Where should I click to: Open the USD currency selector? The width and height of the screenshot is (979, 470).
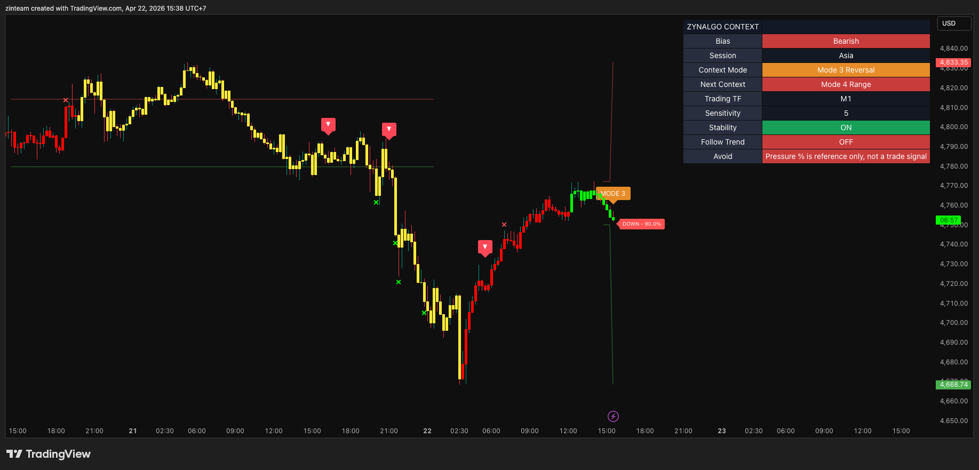point(954,23)
